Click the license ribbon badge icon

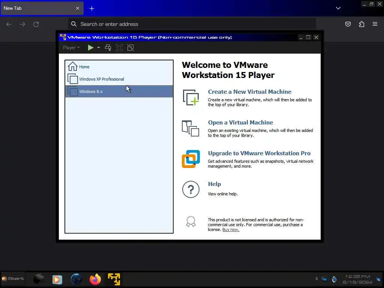point(191,222)
